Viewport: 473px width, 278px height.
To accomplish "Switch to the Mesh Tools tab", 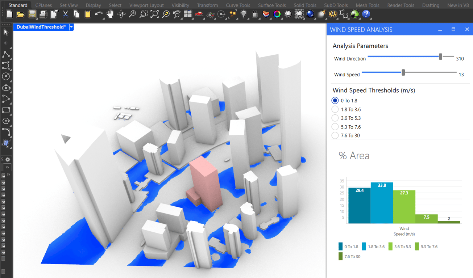I will click(x=367, y=5).
